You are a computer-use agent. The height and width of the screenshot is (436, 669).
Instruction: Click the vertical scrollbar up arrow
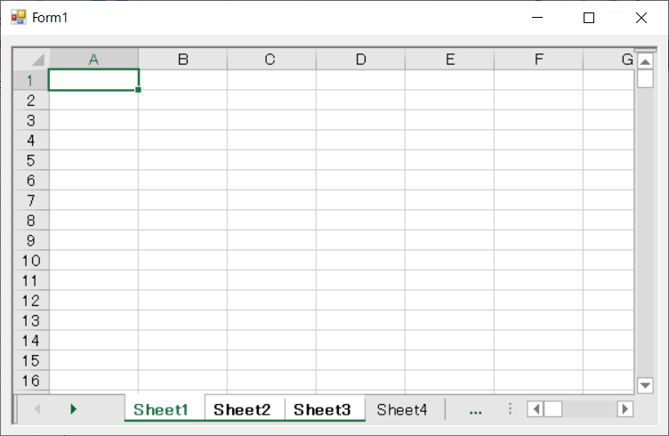(646, 61)
